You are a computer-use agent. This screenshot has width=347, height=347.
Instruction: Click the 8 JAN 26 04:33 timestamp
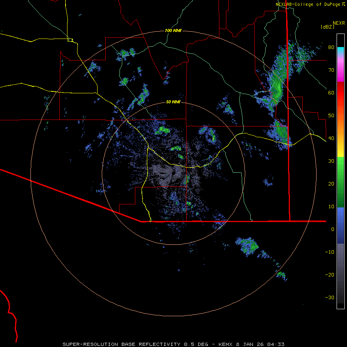(260, 344)
